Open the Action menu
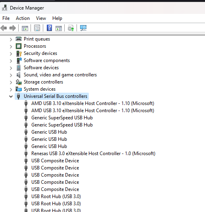The height and width of the screenshot is (212, 205). pyautogui.click(x=23, y=18)
